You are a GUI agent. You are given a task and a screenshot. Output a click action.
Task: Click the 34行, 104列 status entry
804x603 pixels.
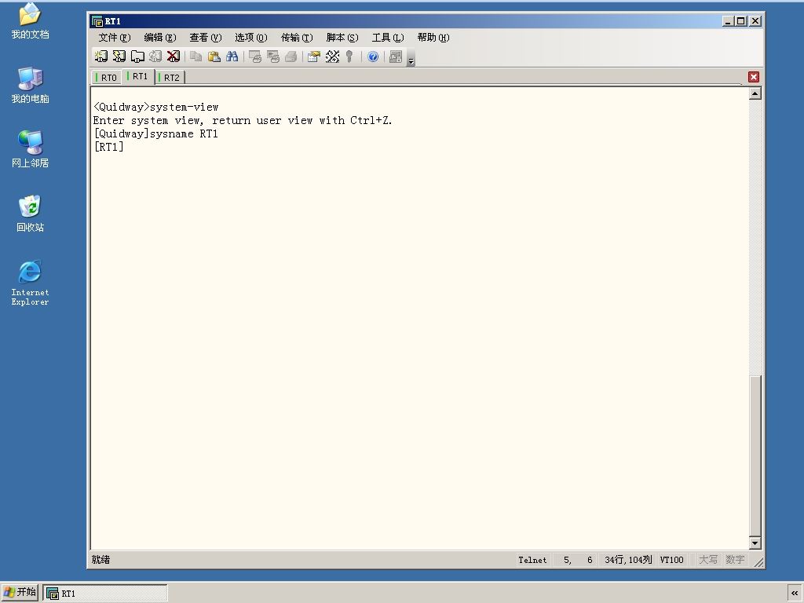[628, 560]
